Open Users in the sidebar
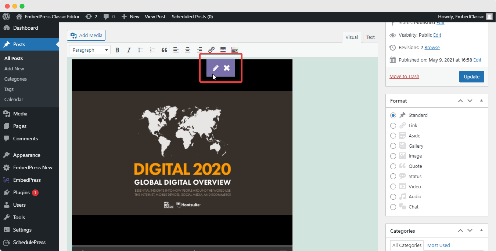 click(x=29, y=205)
